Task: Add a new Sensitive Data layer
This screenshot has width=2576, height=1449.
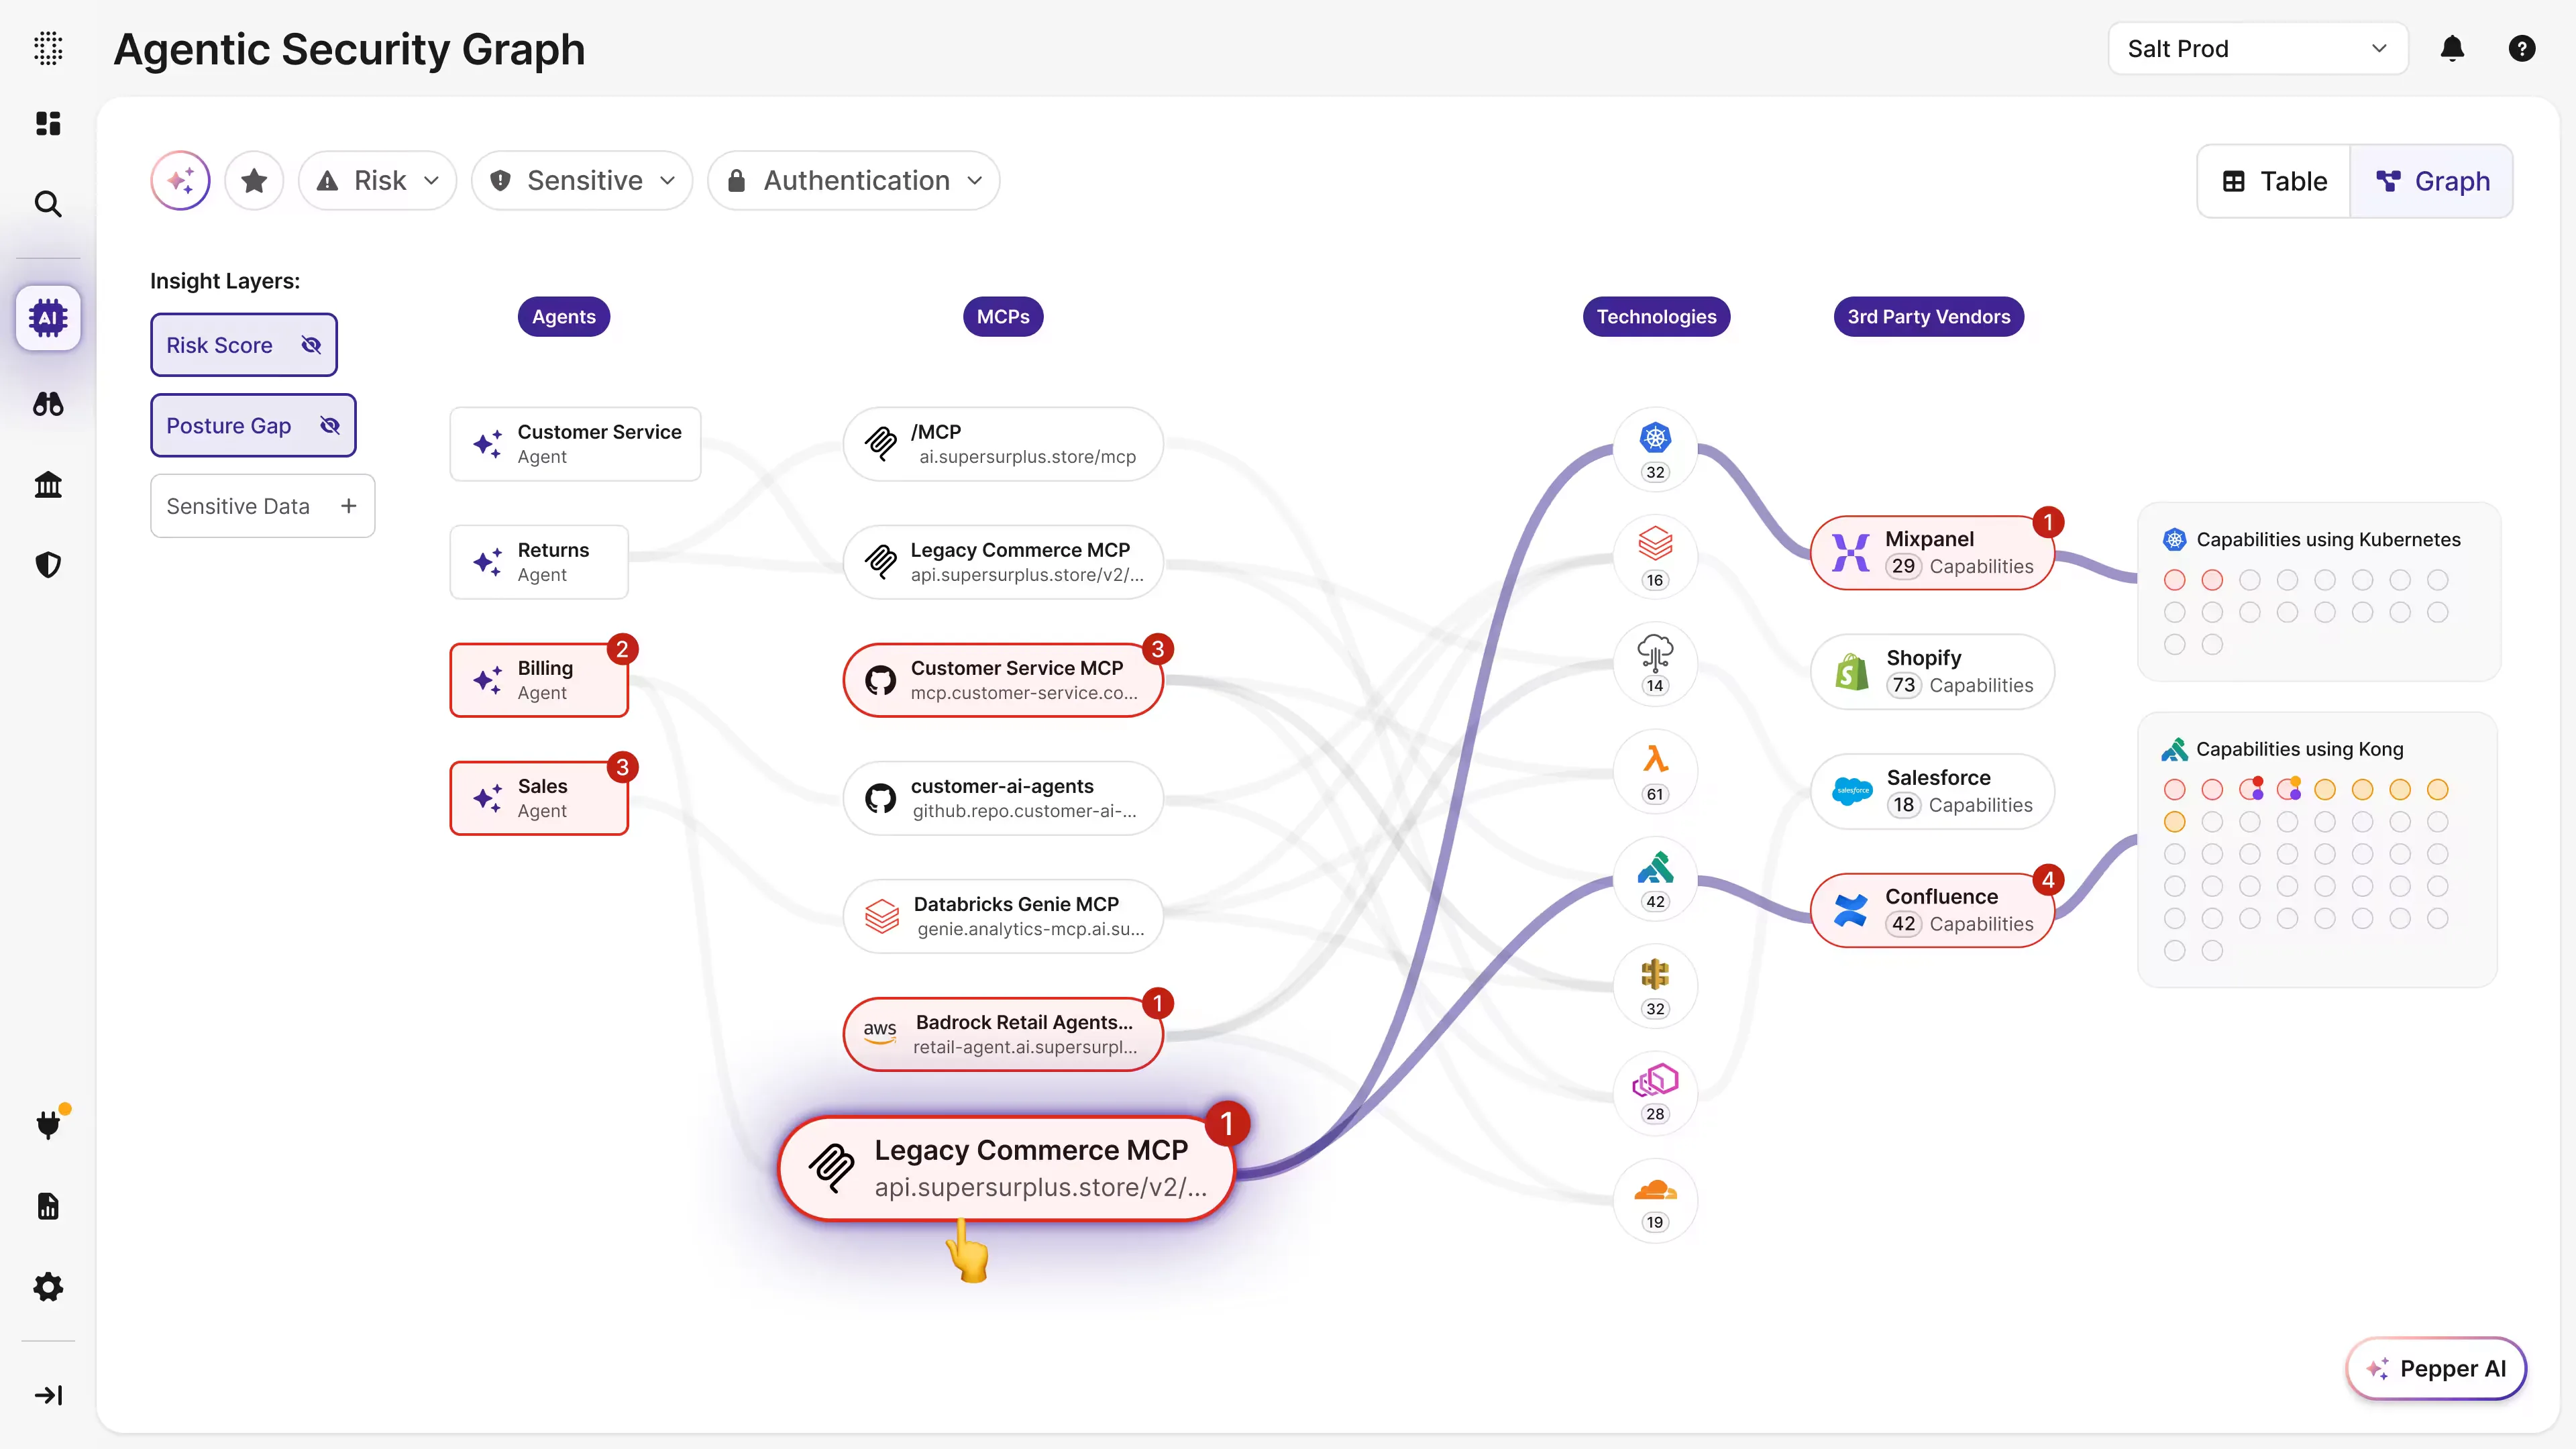Action: [348, 505]
